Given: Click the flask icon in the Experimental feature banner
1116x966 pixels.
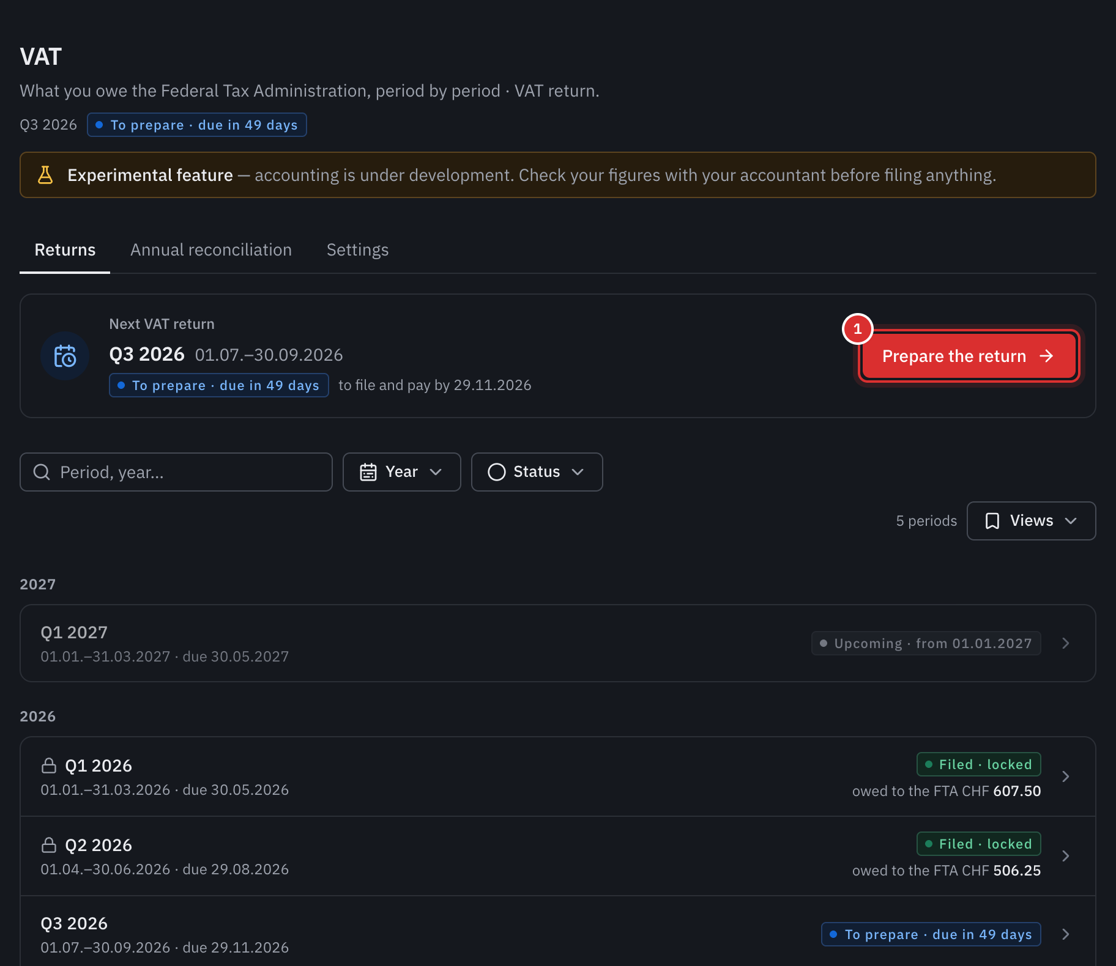Looking at the screenshot, I should (x=45, y=175).
